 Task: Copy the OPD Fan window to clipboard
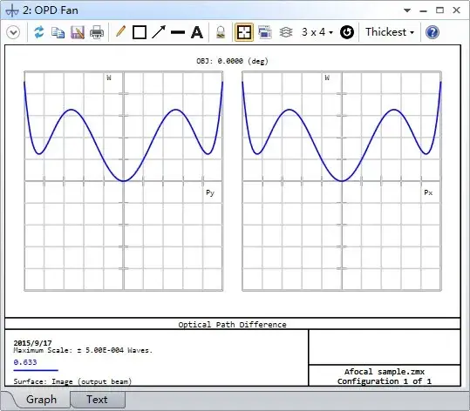click(x=58, y=32)
